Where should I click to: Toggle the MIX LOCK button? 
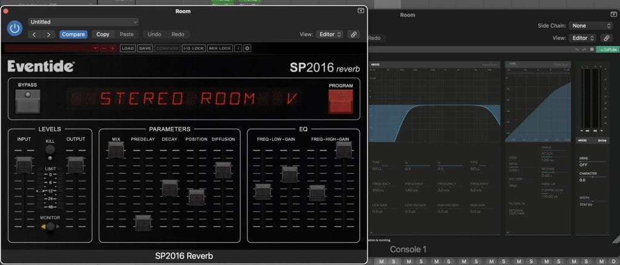(220, 48)
